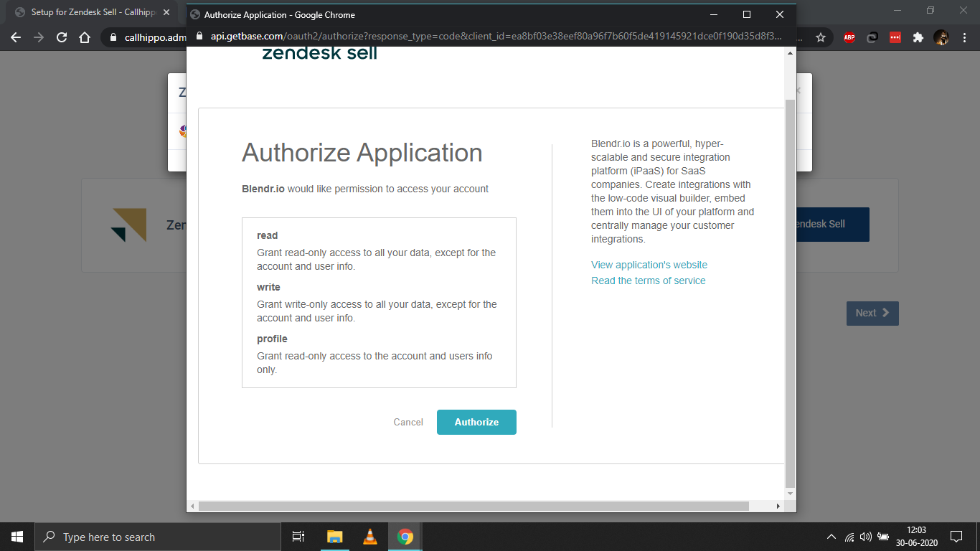Click the address bar of Authorize Application popup
This screenshot has height=551, width=980.
491,37
